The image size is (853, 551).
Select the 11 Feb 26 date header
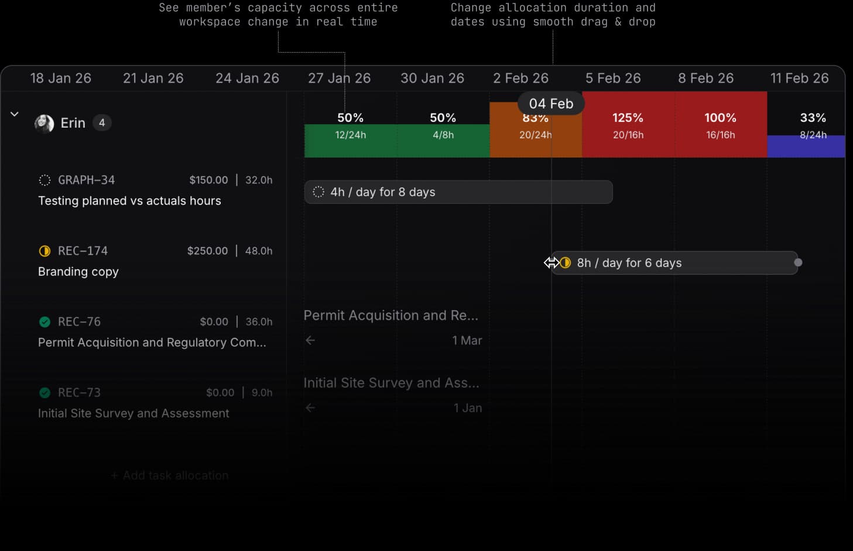coord(800,78)
